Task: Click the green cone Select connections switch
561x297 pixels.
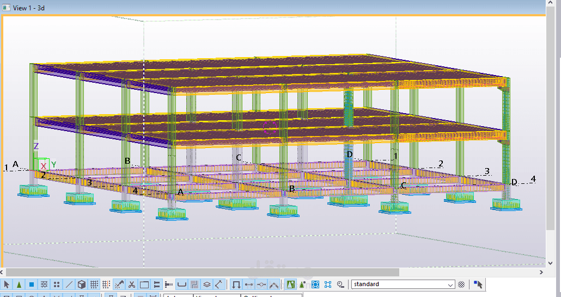Action: click(x=19, y=284)
